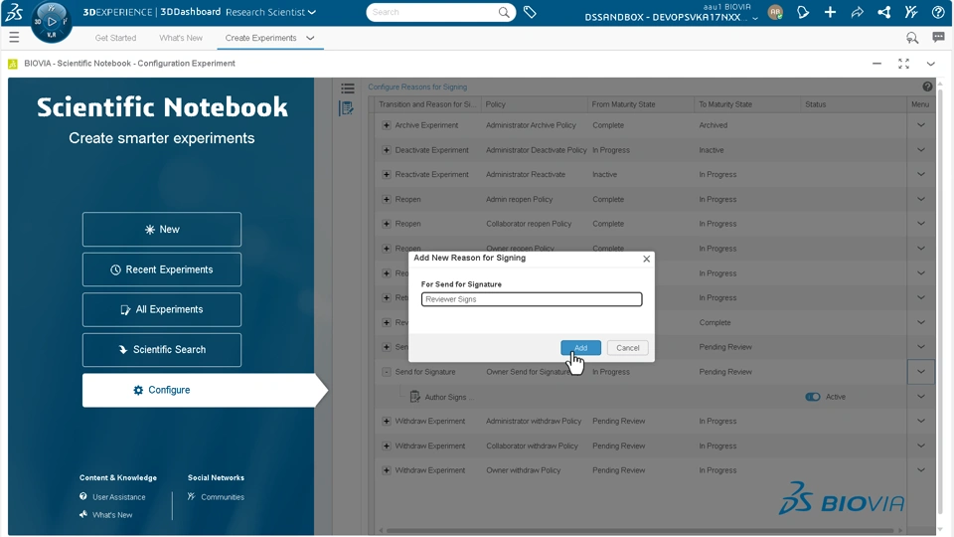Open the menu chevron for Archive Experiment row
The image size is (954, 537).
pos(920,125)
